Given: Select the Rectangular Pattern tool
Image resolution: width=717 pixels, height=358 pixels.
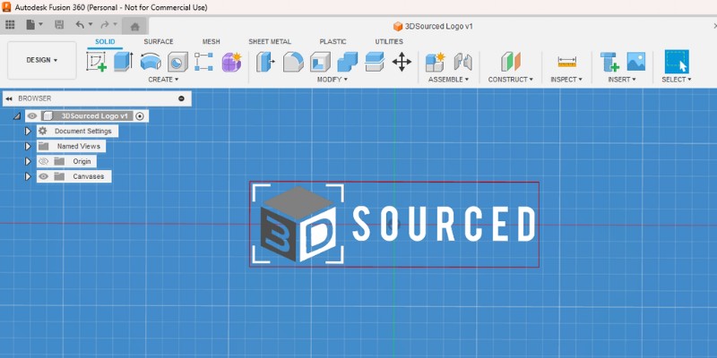Looking at the screenshot, I should tap(203, 62).
